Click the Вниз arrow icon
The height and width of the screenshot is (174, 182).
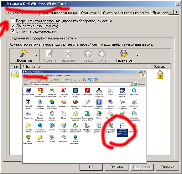[102, 54]
